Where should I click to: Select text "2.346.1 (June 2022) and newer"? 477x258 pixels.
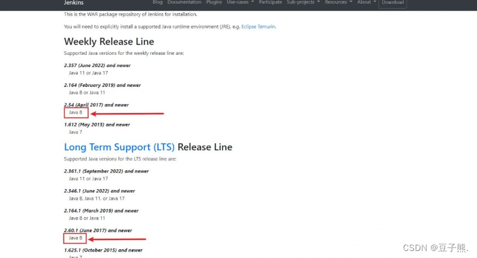click(99, 191)
